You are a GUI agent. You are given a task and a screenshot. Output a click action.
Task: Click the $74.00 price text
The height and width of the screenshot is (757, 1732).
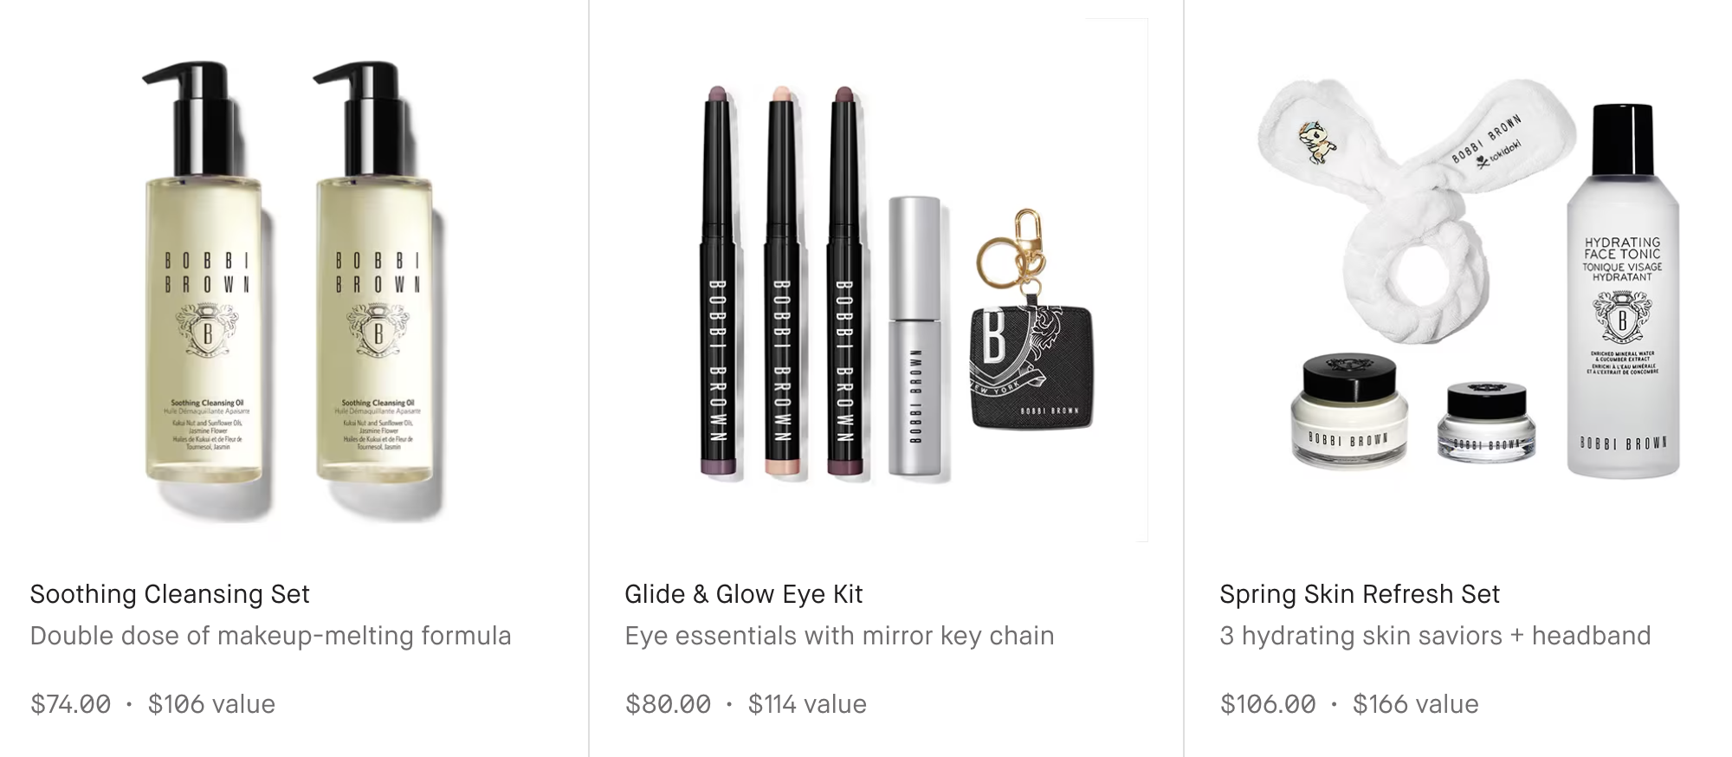pos(71,704)
